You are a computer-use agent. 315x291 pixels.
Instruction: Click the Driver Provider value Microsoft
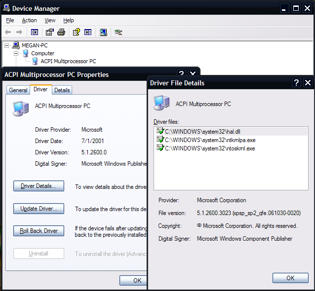coord(92,130)
